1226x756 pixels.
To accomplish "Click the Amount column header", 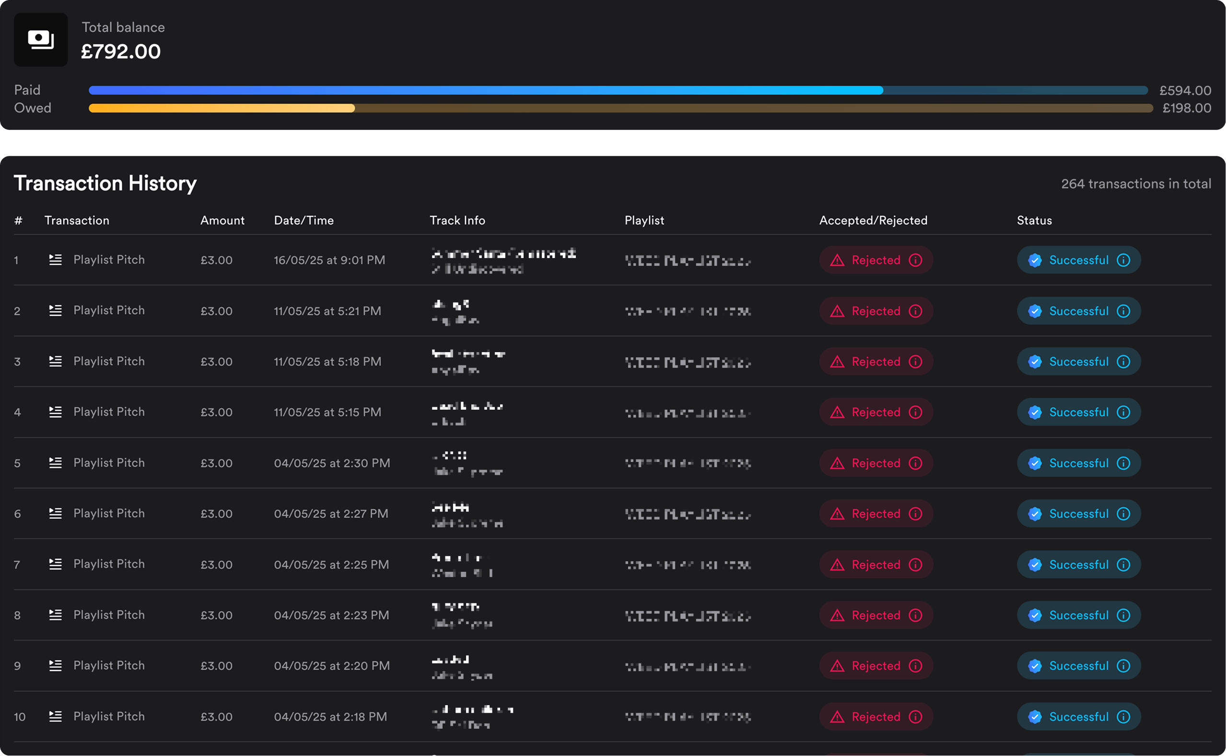I will 222,221.
